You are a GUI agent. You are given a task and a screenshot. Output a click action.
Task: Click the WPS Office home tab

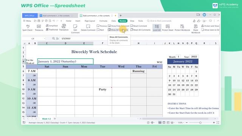[x=30, y=15]
